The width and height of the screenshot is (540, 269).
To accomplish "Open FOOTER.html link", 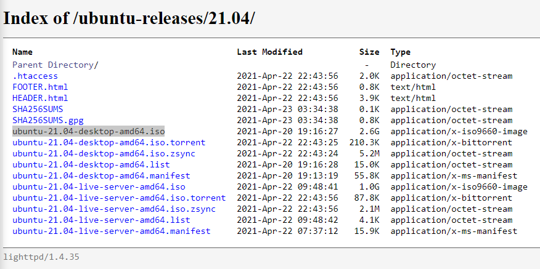I will pos(40,87).
